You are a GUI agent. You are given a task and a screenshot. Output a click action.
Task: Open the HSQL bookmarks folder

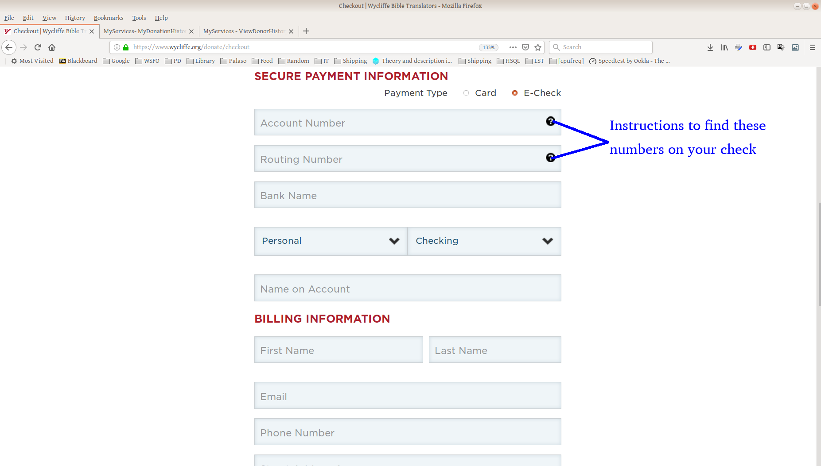pyautogui.click(x=508, y=61)
